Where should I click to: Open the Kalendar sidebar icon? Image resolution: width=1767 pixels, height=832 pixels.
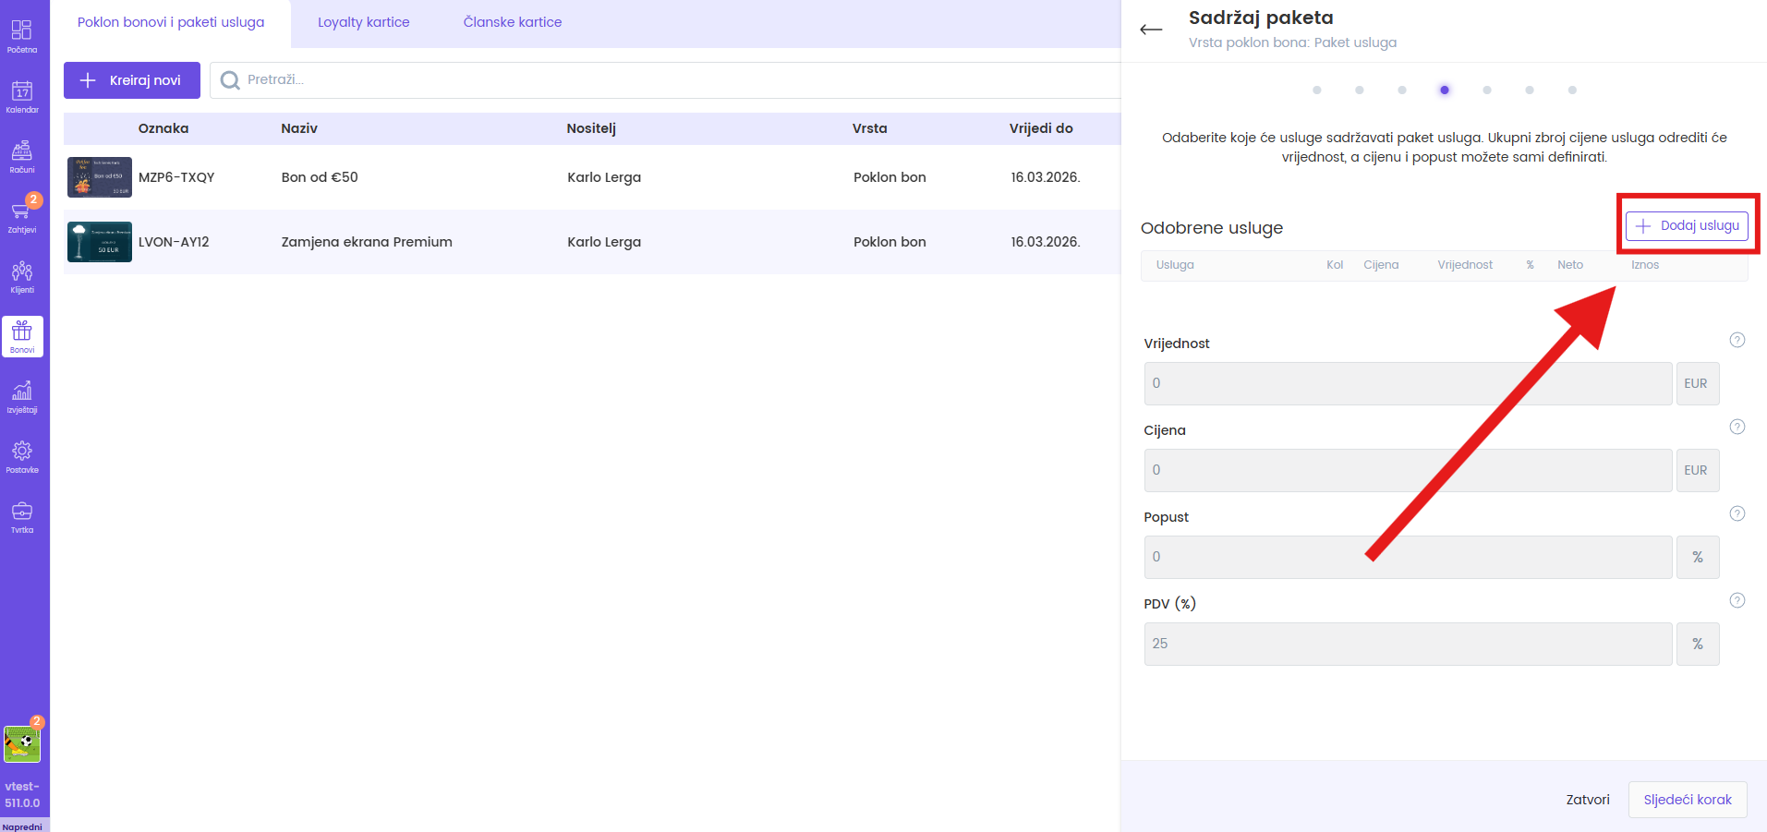coord(22,96)
